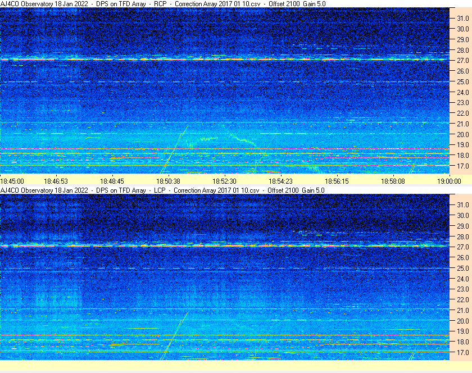Select the 18:50:38 time label

168,181
